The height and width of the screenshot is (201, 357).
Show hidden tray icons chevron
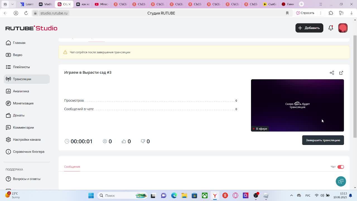[291, 195]
